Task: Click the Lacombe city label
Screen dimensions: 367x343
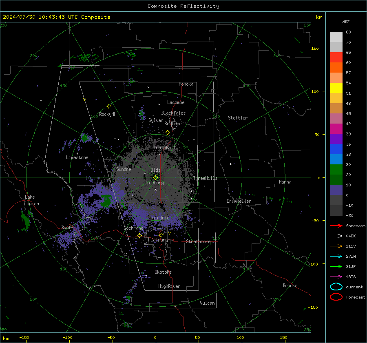Action: [176, 102]
